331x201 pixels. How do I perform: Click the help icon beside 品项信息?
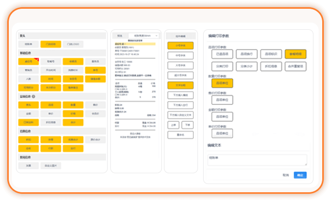tap(34, 97)
